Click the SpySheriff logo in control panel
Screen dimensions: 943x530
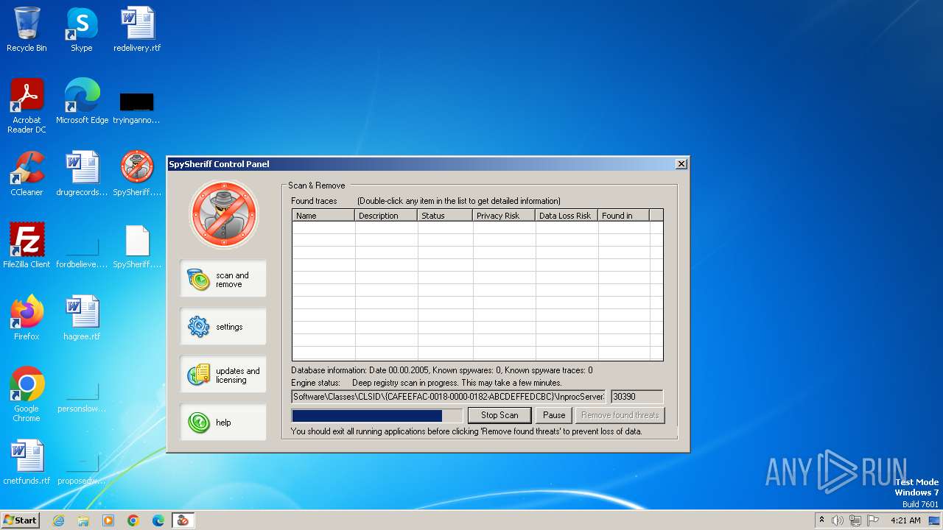click(x=224, y=214)
